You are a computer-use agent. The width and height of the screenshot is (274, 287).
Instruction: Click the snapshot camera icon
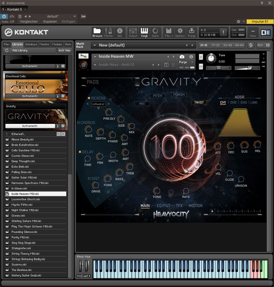click(x=182, y=57)
